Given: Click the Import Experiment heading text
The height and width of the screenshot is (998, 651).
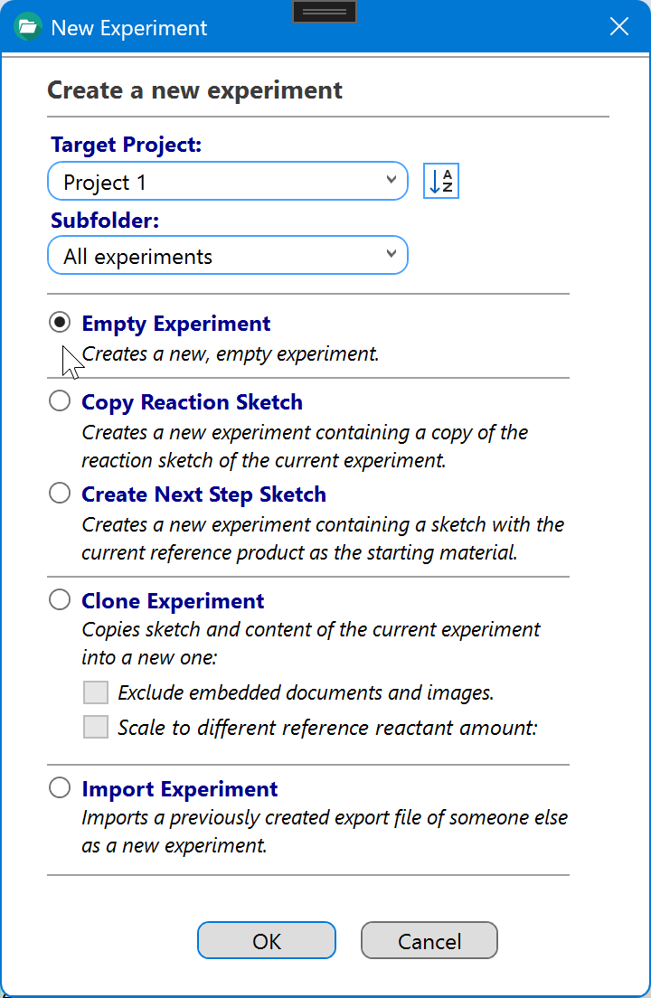Looking at the screenshot, I should pos(179,789).
